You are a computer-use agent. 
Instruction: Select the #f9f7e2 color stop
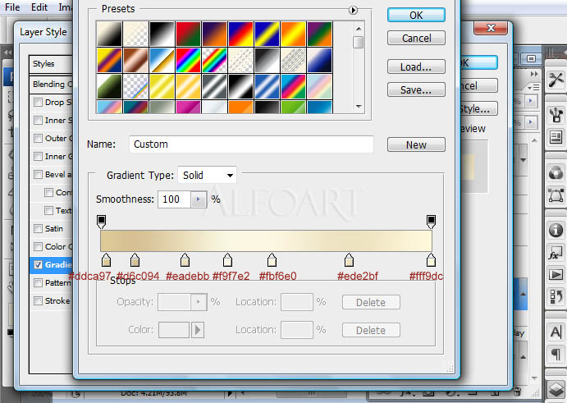click(x=227, y=260)
